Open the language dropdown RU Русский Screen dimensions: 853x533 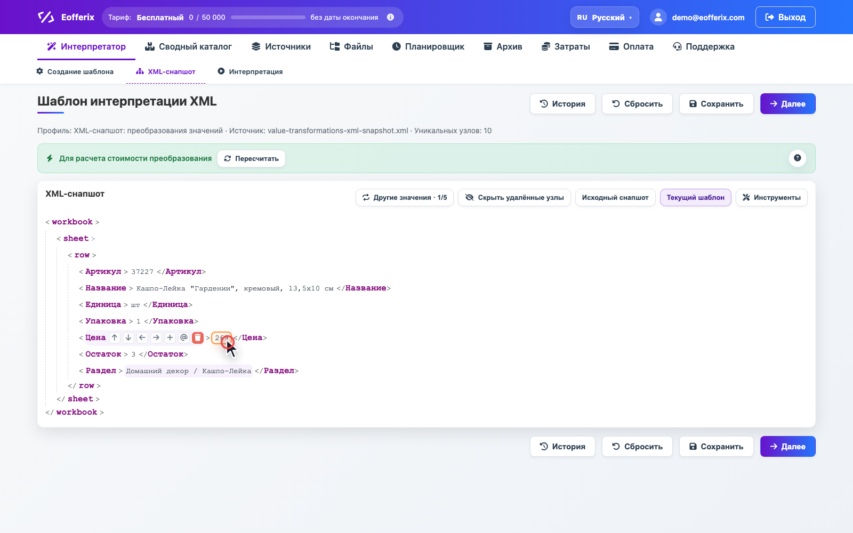click(x=605, y=17)
